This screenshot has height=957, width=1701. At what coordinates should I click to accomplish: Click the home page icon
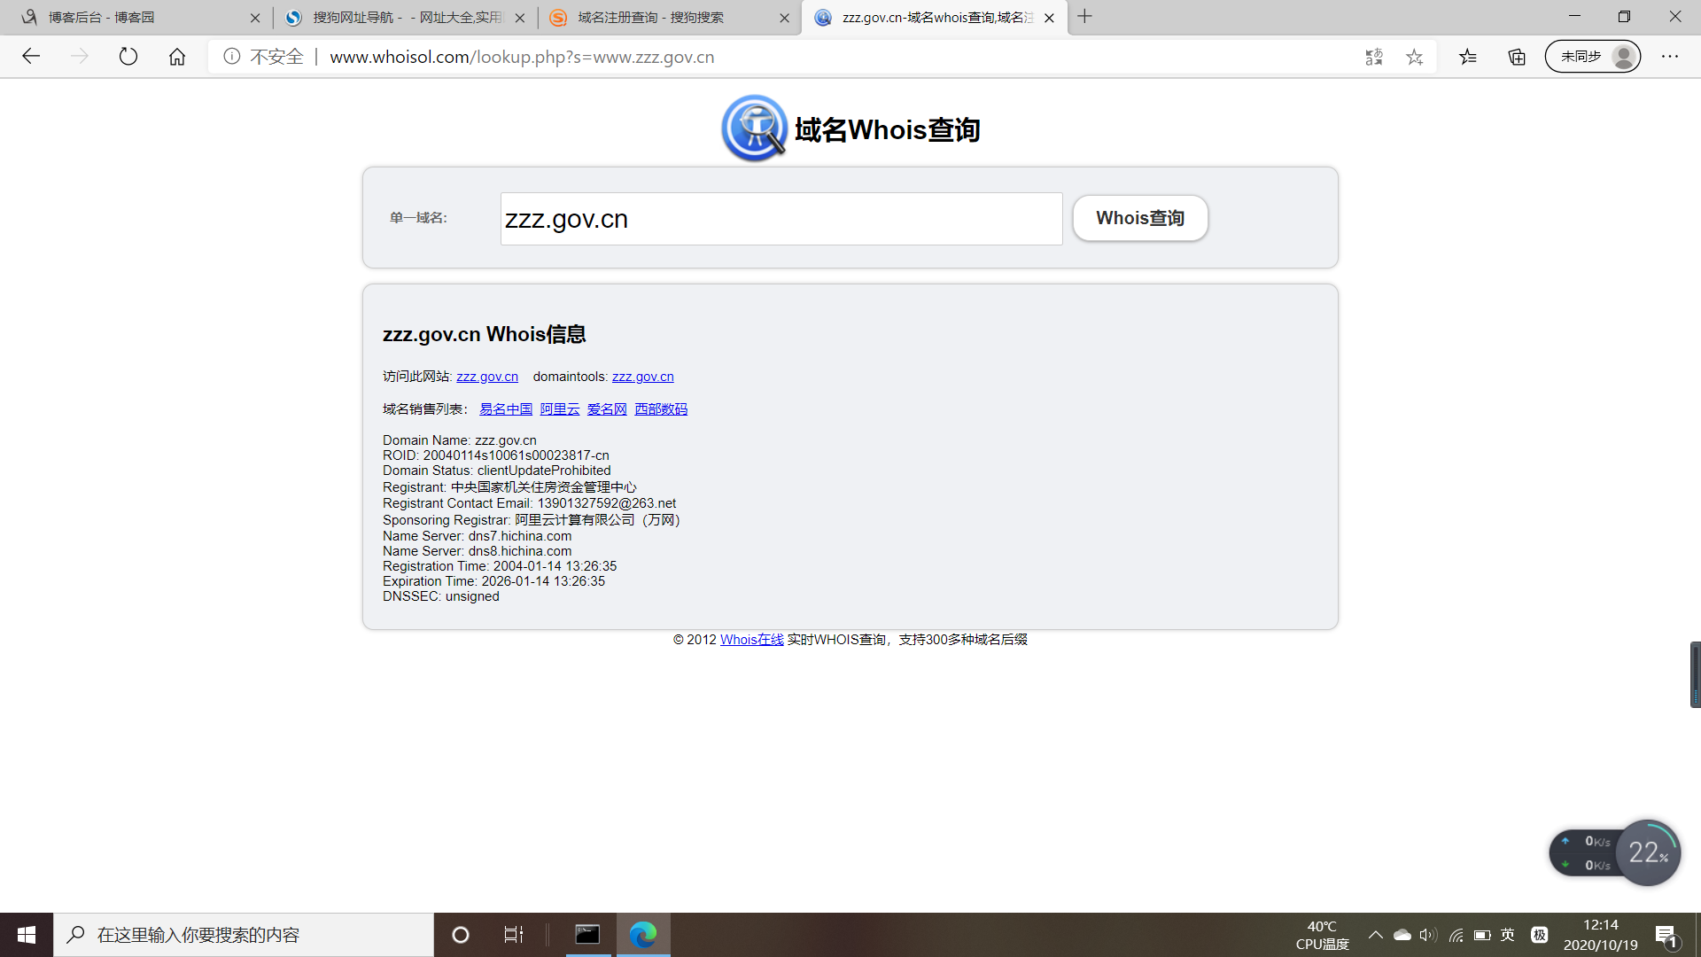tap(177, 57)
